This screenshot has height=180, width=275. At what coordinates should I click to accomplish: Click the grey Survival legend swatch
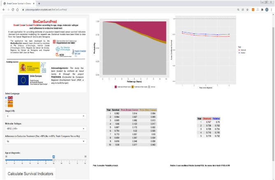149,87
